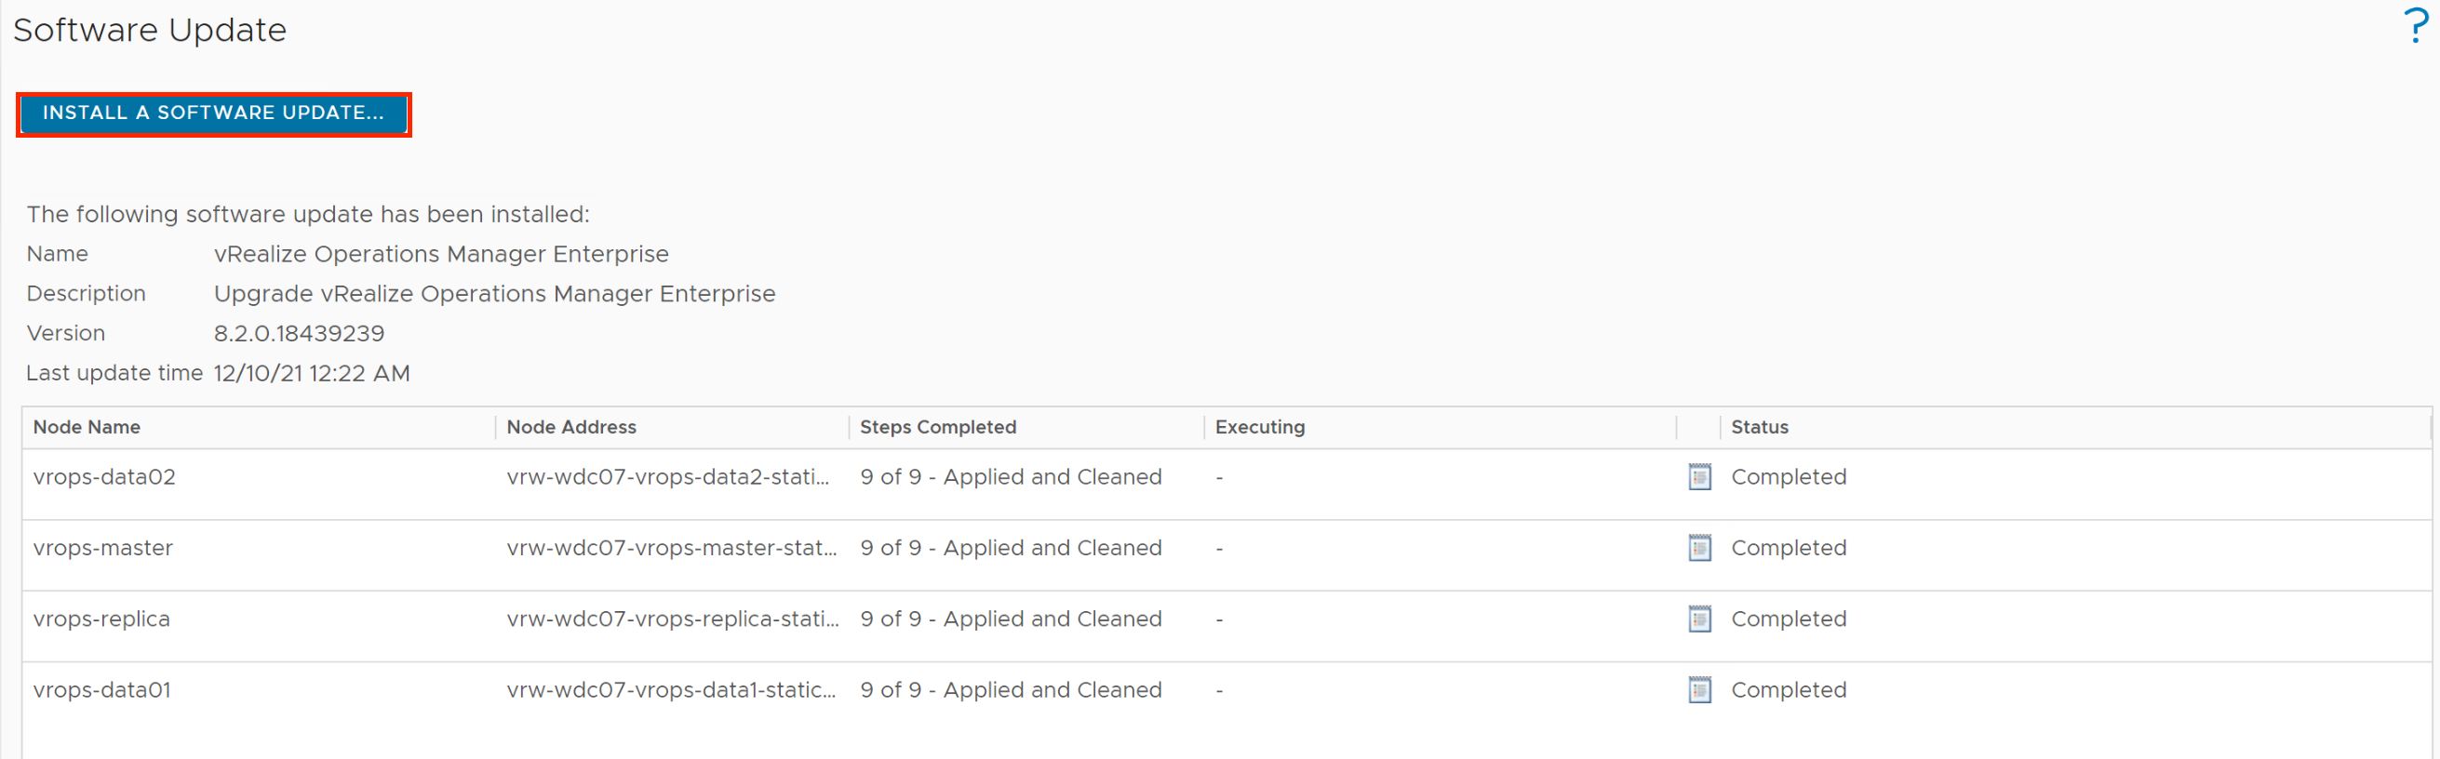Sort by Node Address column header
2440x759 pixels.
coord(571,427)
